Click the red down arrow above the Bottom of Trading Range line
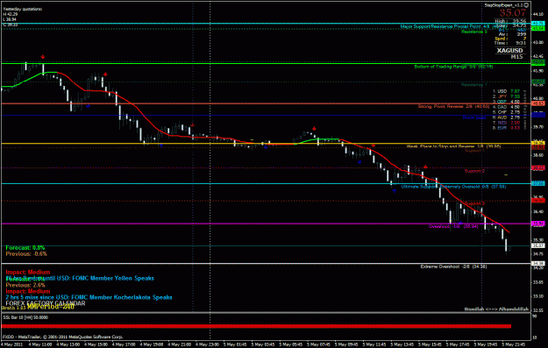This screenshot has height=348, width=548. pos(43,57)
